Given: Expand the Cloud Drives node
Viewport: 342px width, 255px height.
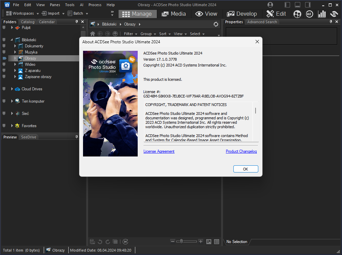Looking at the screenshot, I should pyautogui.click(x=12, y=89).
